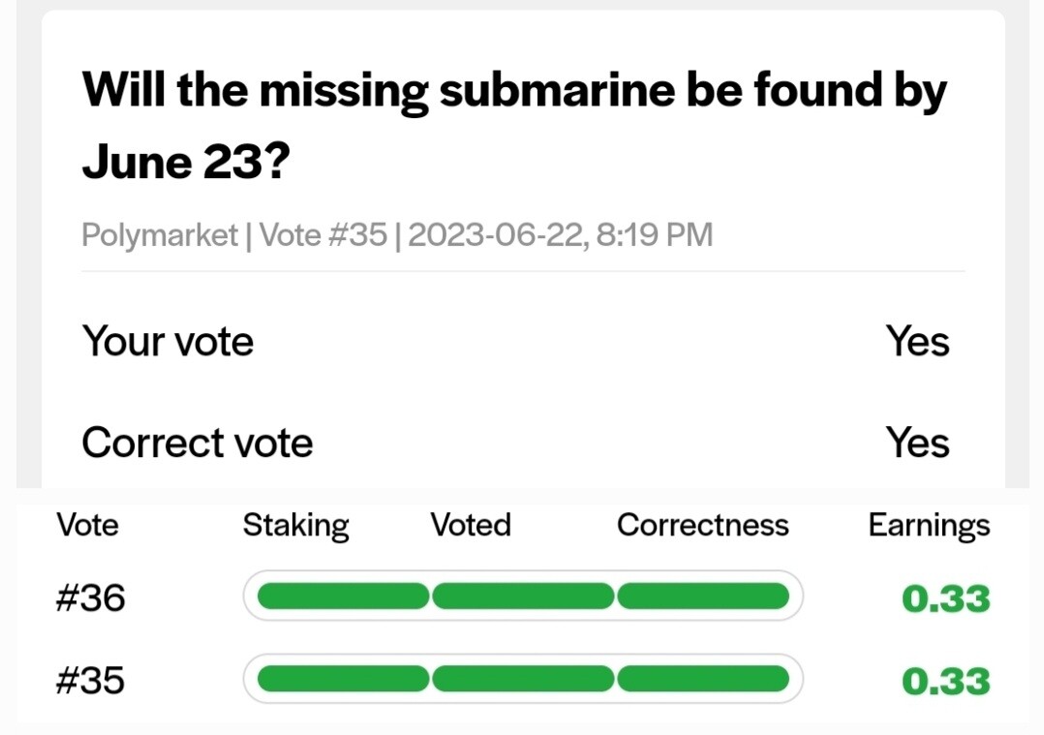Click the Correctness bar segment for #35
Screen dimensions: 1044x735
click(x=703, y=679)
